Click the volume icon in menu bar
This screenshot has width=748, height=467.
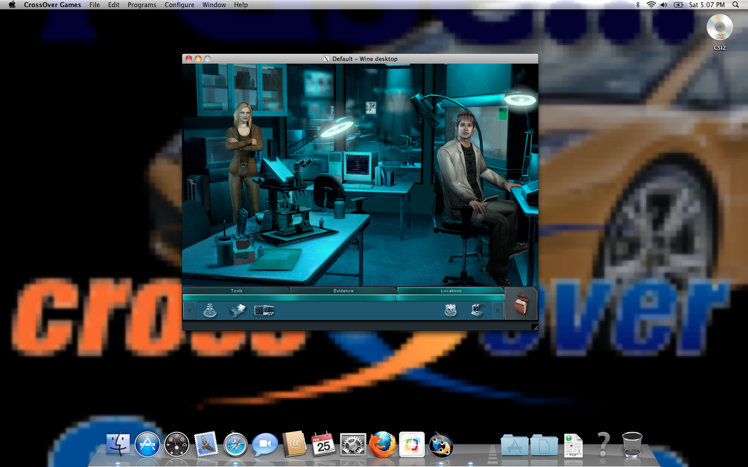(664, 5)
